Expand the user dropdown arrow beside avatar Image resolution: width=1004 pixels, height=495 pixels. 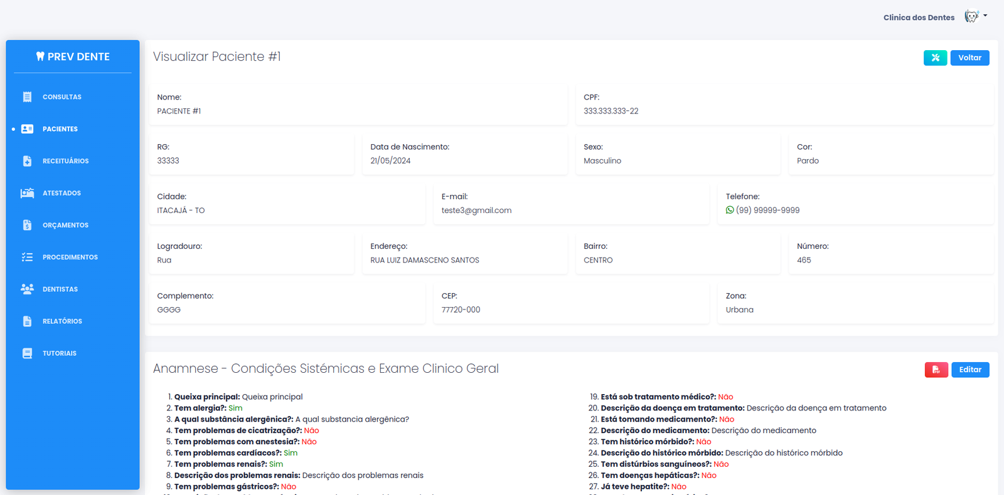[x=985, y=16]
